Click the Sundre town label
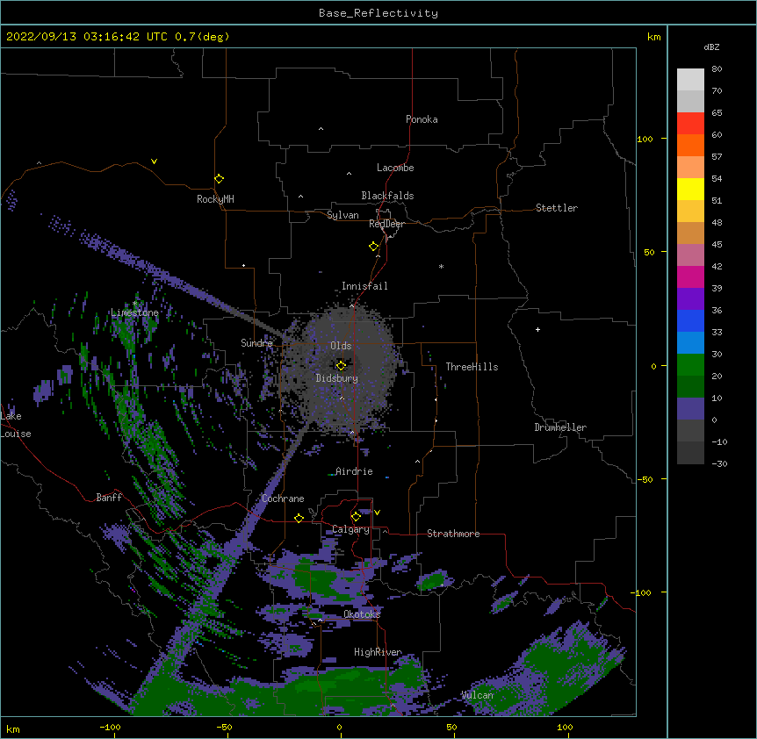Screen dimensions: 757x739 256,343
